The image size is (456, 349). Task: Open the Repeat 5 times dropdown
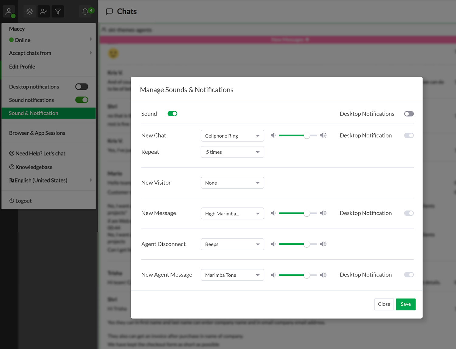click(x=232, y=152)
